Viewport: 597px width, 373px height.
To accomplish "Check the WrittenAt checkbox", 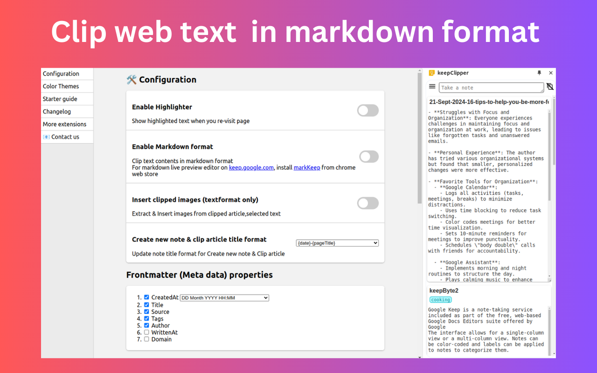I will click(146, 332).
